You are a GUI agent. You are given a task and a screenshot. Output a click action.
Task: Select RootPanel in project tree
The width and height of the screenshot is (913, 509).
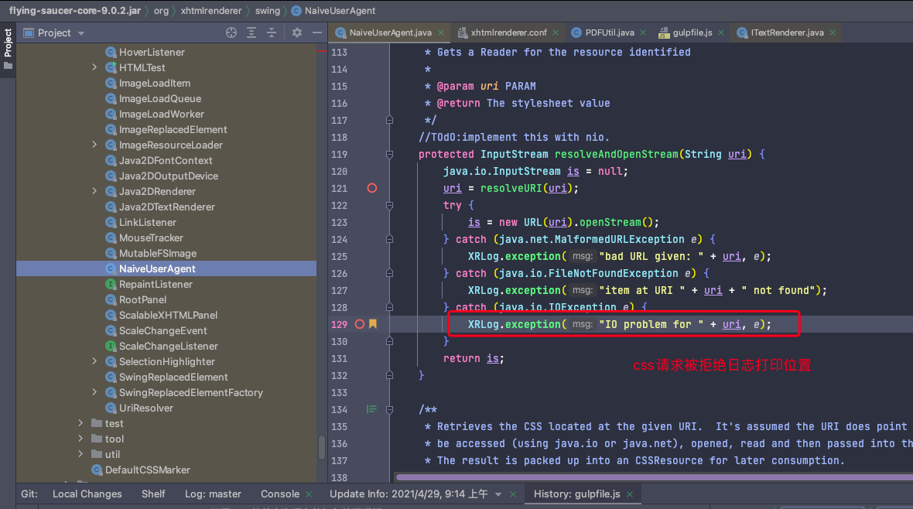pos(142,299)
